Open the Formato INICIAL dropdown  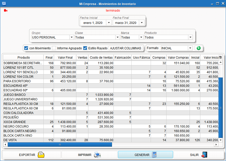190,48
